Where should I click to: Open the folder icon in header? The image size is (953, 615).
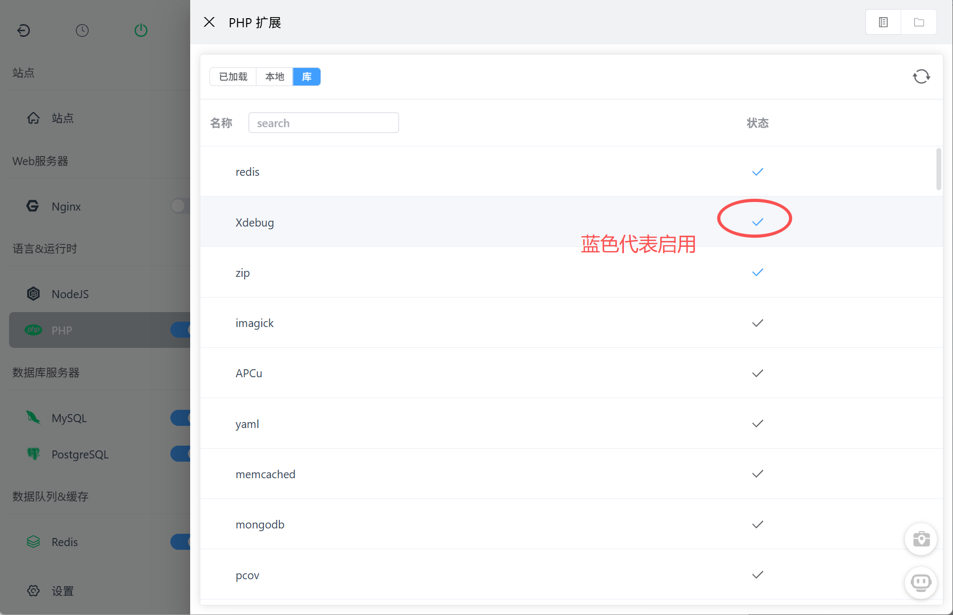(919, 22)
